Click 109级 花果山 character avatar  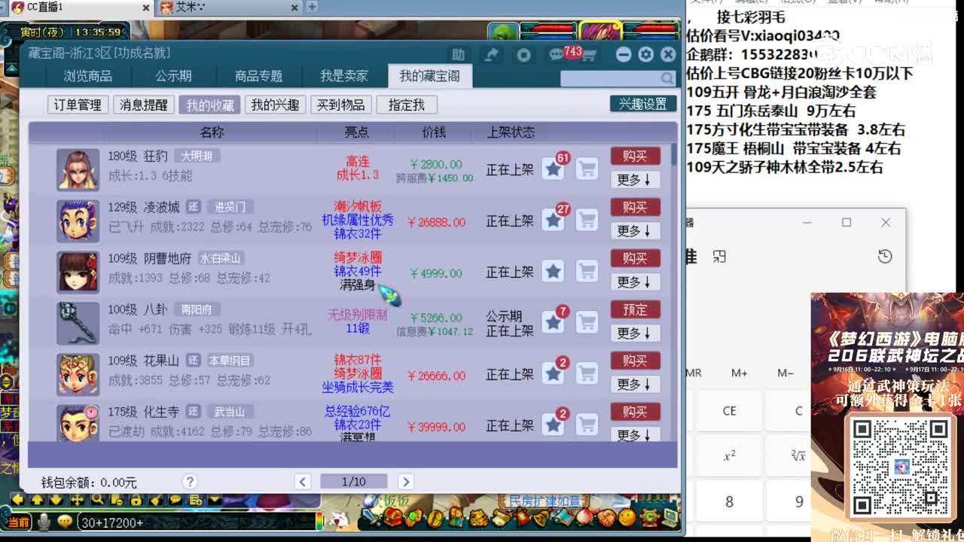[x=78, y=374]
